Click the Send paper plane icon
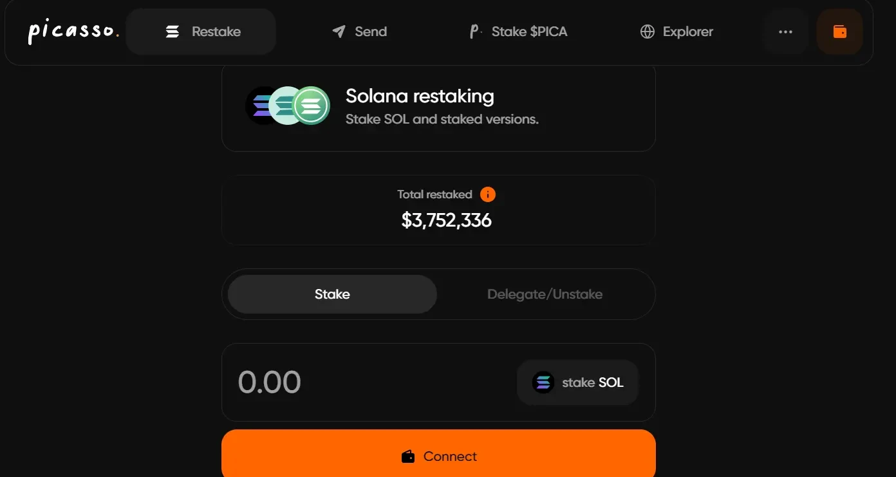 click(x=339, y=32)
